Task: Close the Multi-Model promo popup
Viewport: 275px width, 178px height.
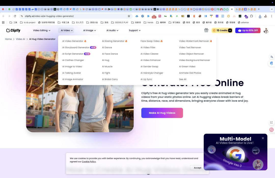Action: click(x=263, y=138)
